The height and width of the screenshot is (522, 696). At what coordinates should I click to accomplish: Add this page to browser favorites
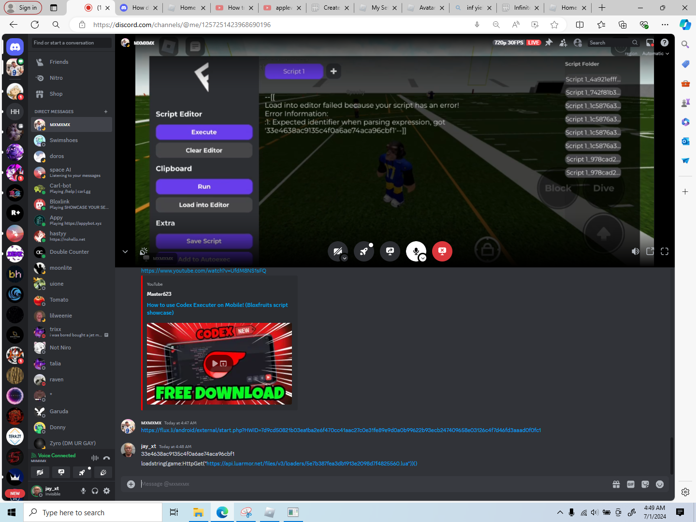[x=554, y=25]
